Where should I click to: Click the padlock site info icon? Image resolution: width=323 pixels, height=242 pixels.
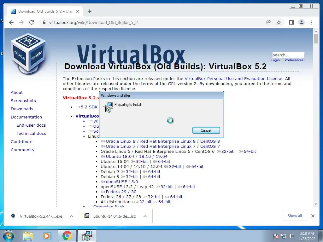pyautogui.click(x=44, y=22)
